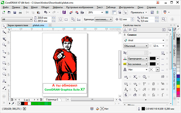181x113 pixels.
Task: Open the Без заливки background fill dropdown
Action: (x=147, y=64)
